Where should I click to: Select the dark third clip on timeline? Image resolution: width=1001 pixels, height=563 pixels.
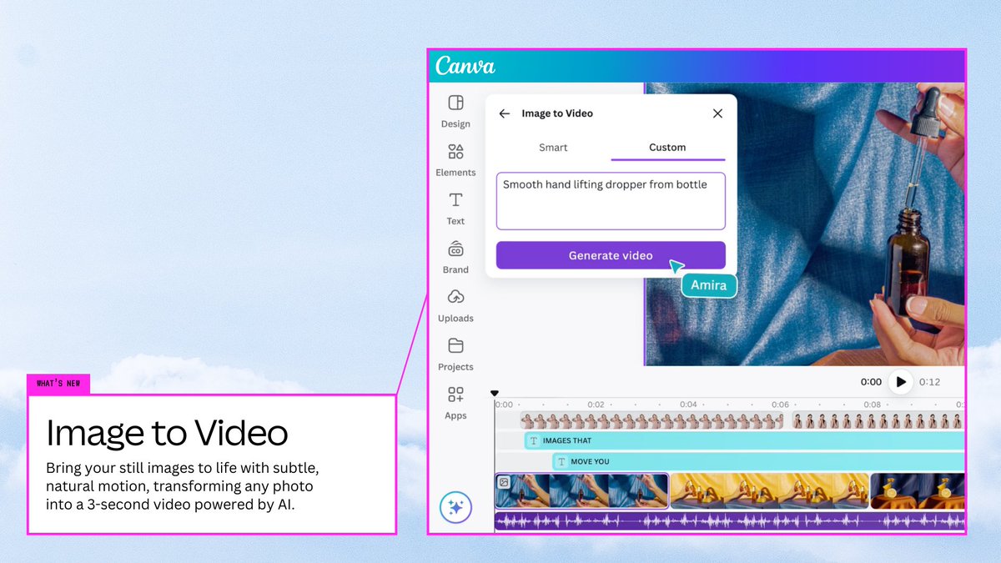[918, 491]
